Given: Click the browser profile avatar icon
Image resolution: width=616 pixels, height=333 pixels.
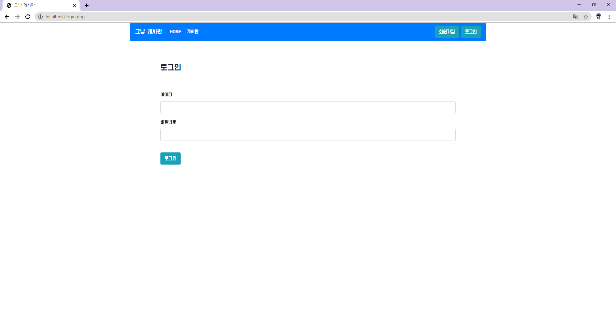Looking at the screenshot, I should 599,17.
